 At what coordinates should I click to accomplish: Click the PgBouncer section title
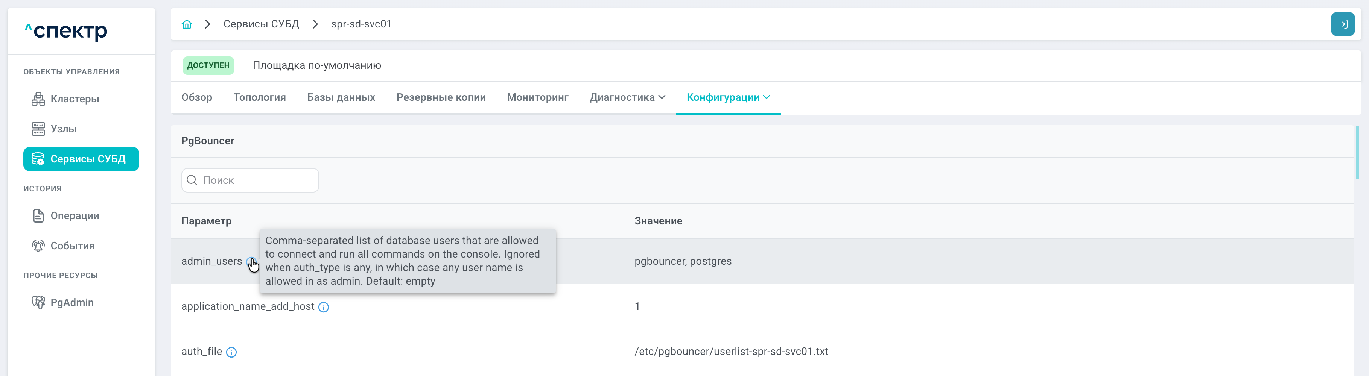tap(208, 141)
